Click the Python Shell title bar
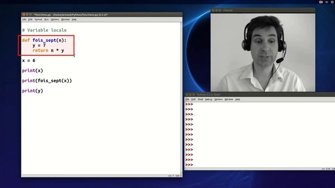This screenshot has width=335, height=188. 260,95
